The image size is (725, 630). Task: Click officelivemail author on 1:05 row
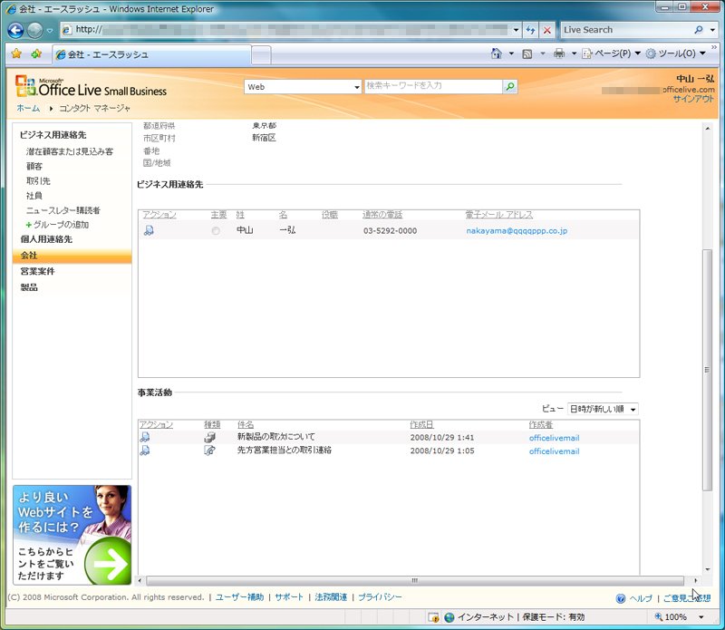(x=554, y=451)
